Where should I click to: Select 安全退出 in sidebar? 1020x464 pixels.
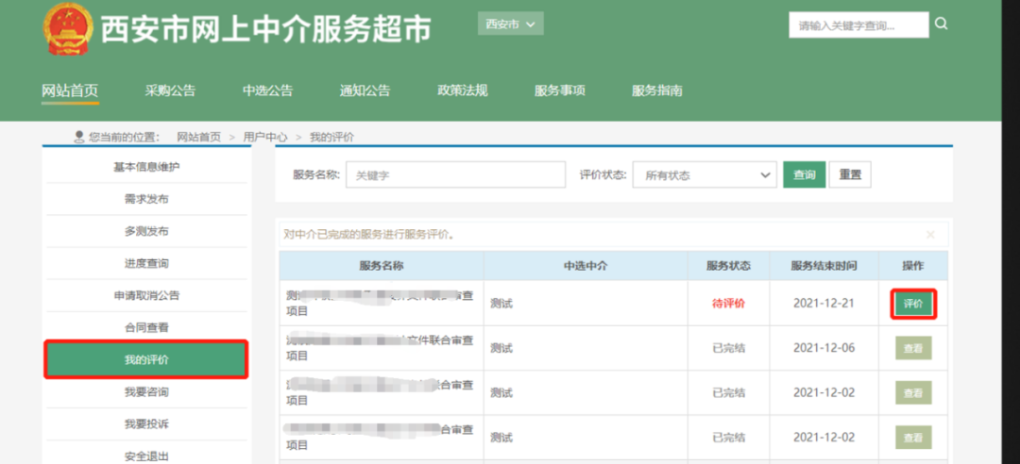point(146,456)
